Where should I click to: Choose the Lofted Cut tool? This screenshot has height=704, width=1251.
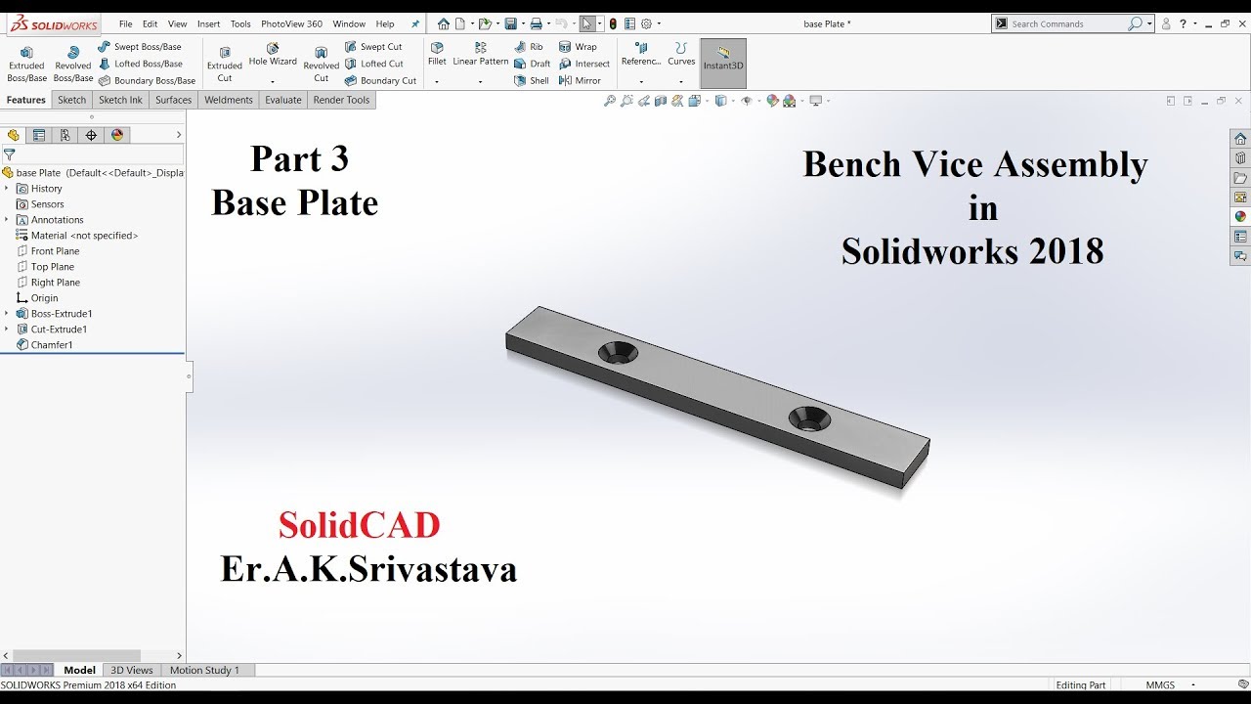[373, 64]
